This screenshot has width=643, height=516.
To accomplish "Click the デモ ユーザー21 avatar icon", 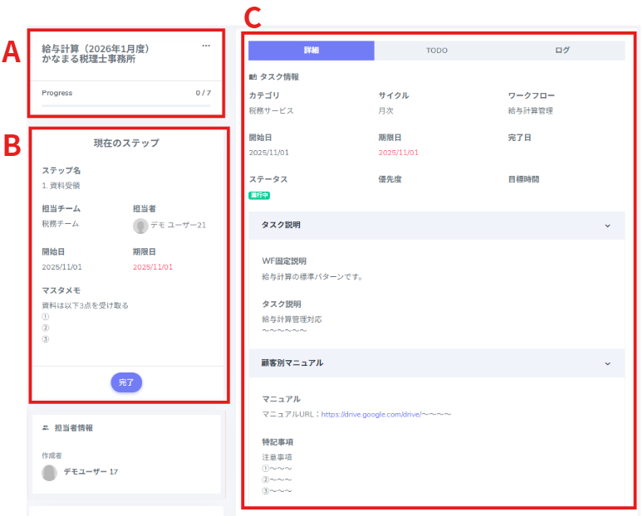I will [140, 226].
